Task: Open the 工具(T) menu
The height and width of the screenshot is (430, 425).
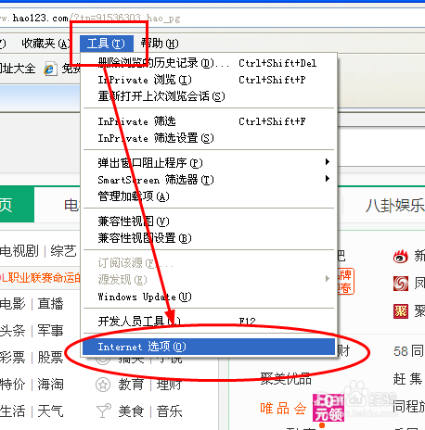Action: click(x=107, y=44)
